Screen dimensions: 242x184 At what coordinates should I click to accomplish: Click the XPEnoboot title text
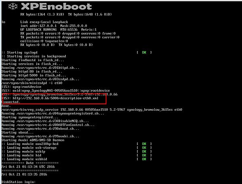[56, 6]
